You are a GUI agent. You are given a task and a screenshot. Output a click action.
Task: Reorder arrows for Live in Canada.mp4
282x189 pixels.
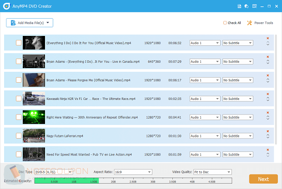pos(267,62)
